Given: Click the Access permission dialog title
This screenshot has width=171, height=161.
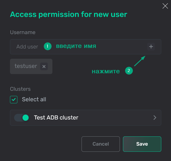Looking at the screenshot, I should [x=69, y=14].
